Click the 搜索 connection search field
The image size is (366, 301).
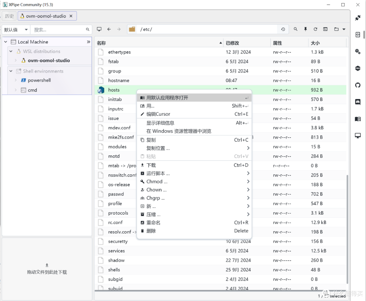pos(61,29)
